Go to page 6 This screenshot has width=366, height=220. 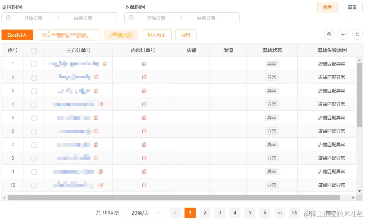[265, 213]
